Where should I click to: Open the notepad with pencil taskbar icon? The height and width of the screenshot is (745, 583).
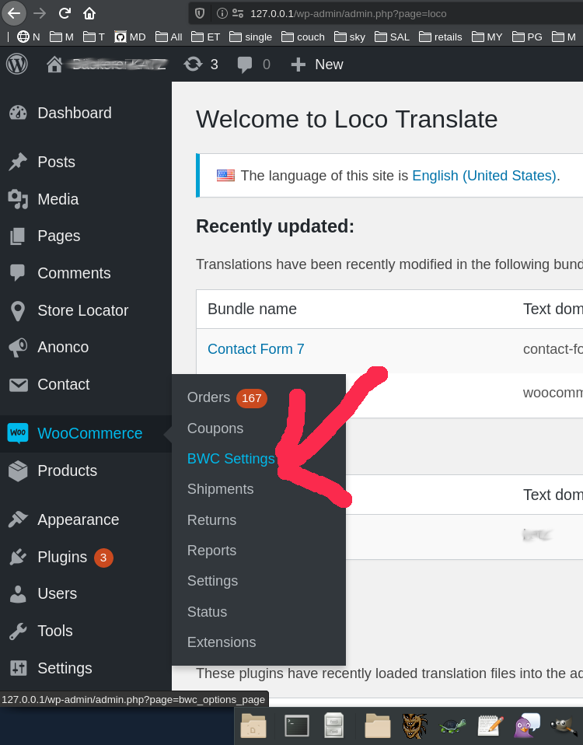[x=490, y=726]
